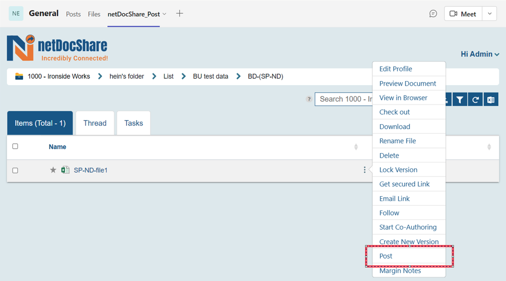Click the search help question mark icon
This screenshot has height=281, width=506.
point(309,99)
